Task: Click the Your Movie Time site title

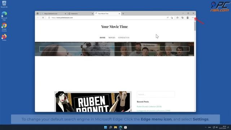Action: (114, 27)
